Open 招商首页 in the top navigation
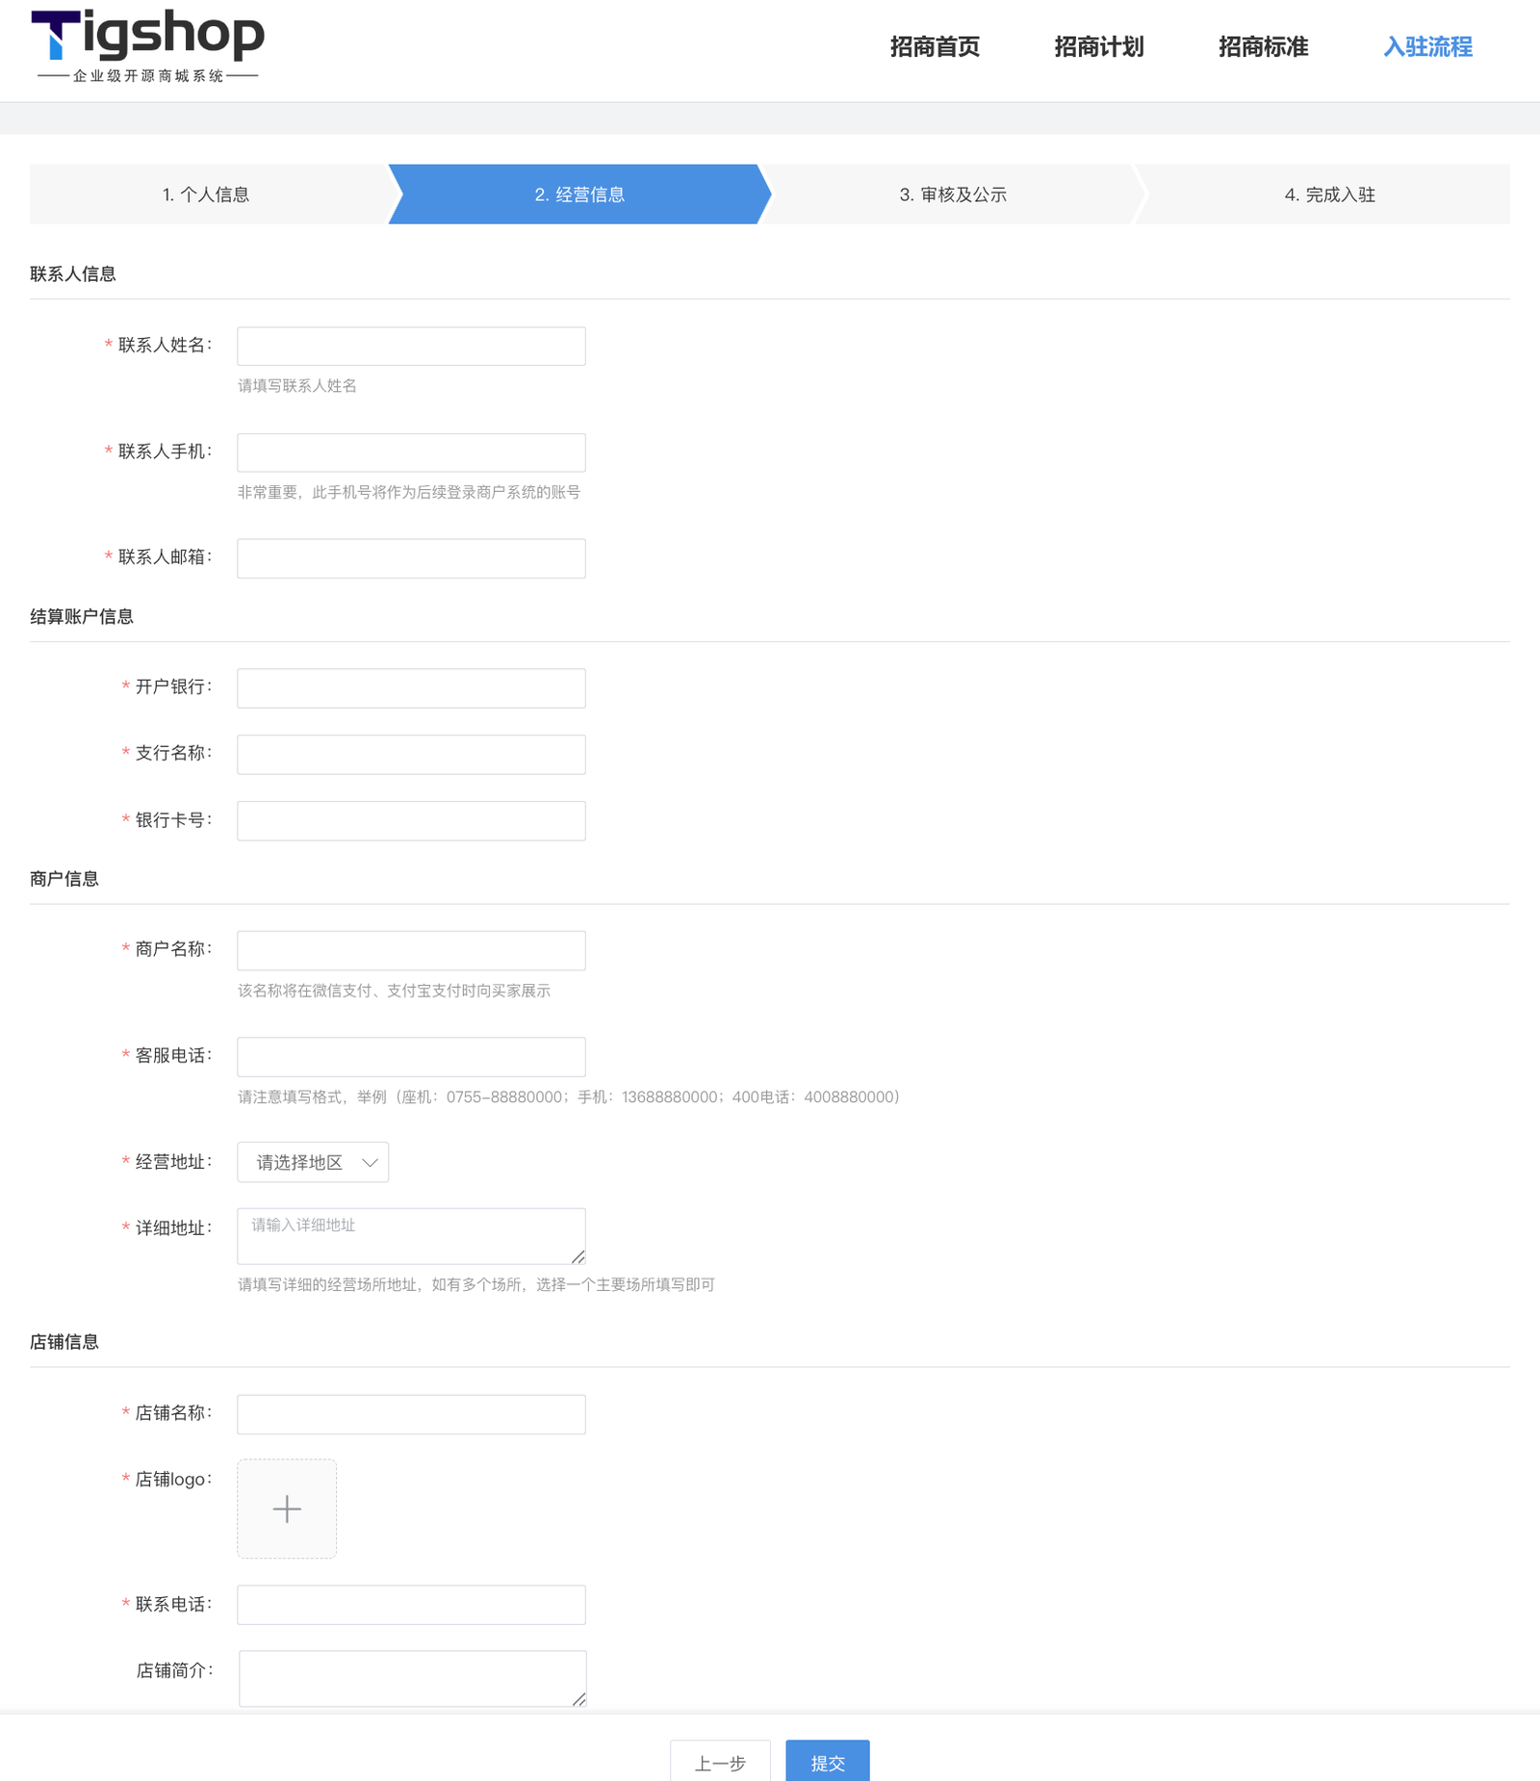Image resolution: width=1540 pixels, height=1781 pixels. tap(934, 47)
